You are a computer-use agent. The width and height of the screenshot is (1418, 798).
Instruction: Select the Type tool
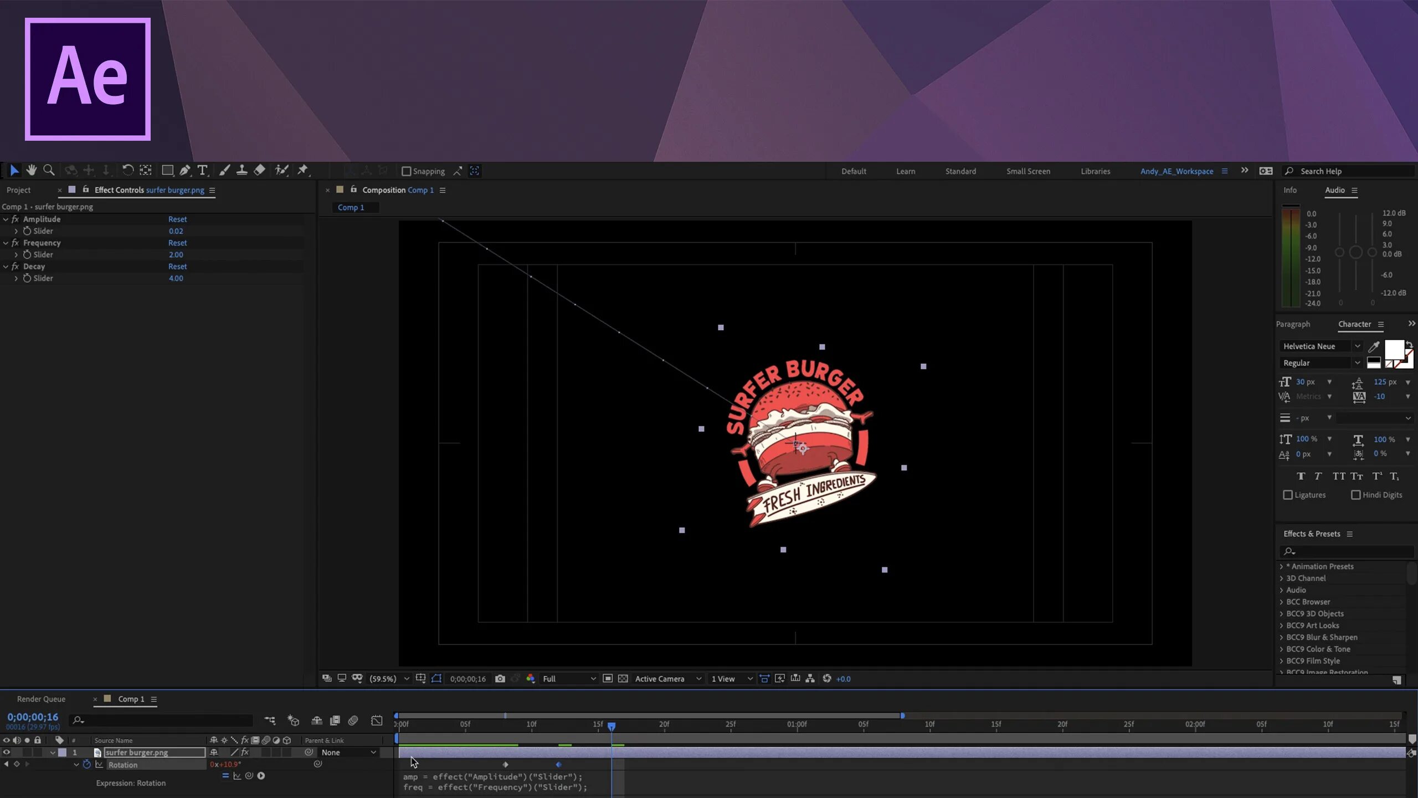click(x=203, y=170)
